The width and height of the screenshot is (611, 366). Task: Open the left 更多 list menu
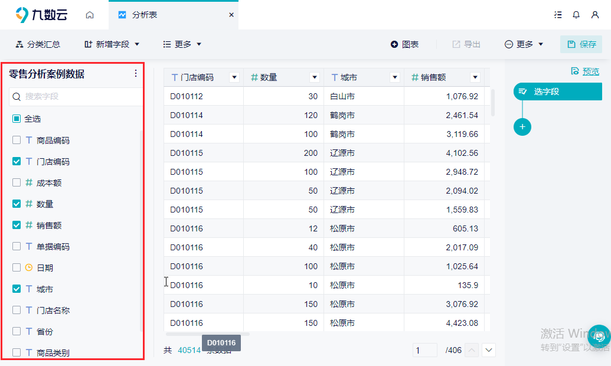(182, 44)
